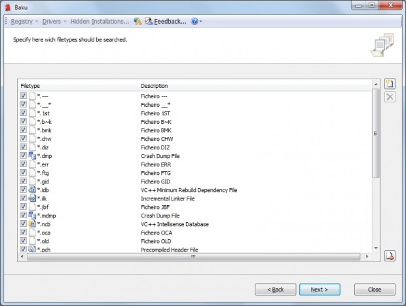
Task: Click the add new filetype icon
Action: 390,84
